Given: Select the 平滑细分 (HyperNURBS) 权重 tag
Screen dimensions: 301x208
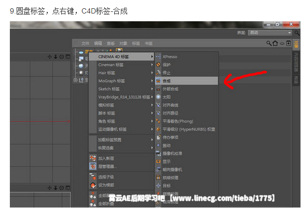Looking at the screenshot, I should [186, 129].
